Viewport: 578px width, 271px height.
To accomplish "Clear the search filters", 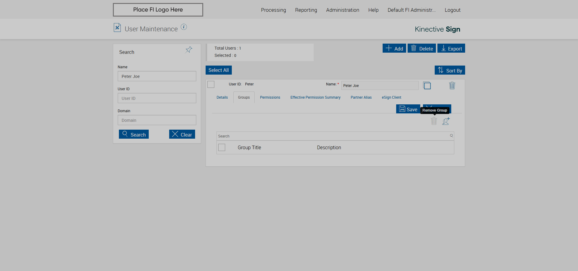I will click(182, 134).
